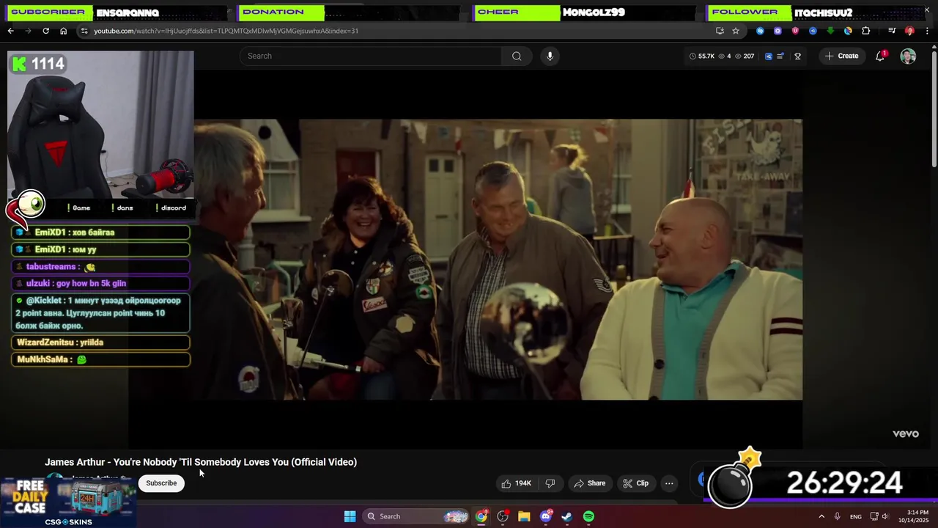
Task: Open the Shazam browser extension
Action: coord(760,31)
